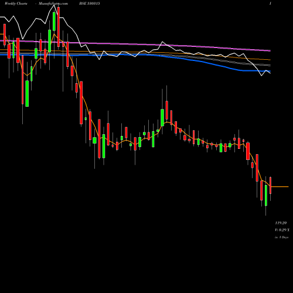The width and height of the screenshot is (293, 293).
Task: Click the 'Weekly Charts' title text
Action: click(x=16, y=4)
